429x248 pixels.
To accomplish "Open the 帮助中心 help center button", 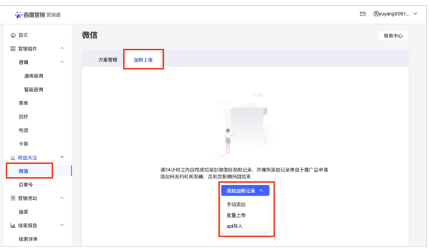I will (x=393, y=36).
